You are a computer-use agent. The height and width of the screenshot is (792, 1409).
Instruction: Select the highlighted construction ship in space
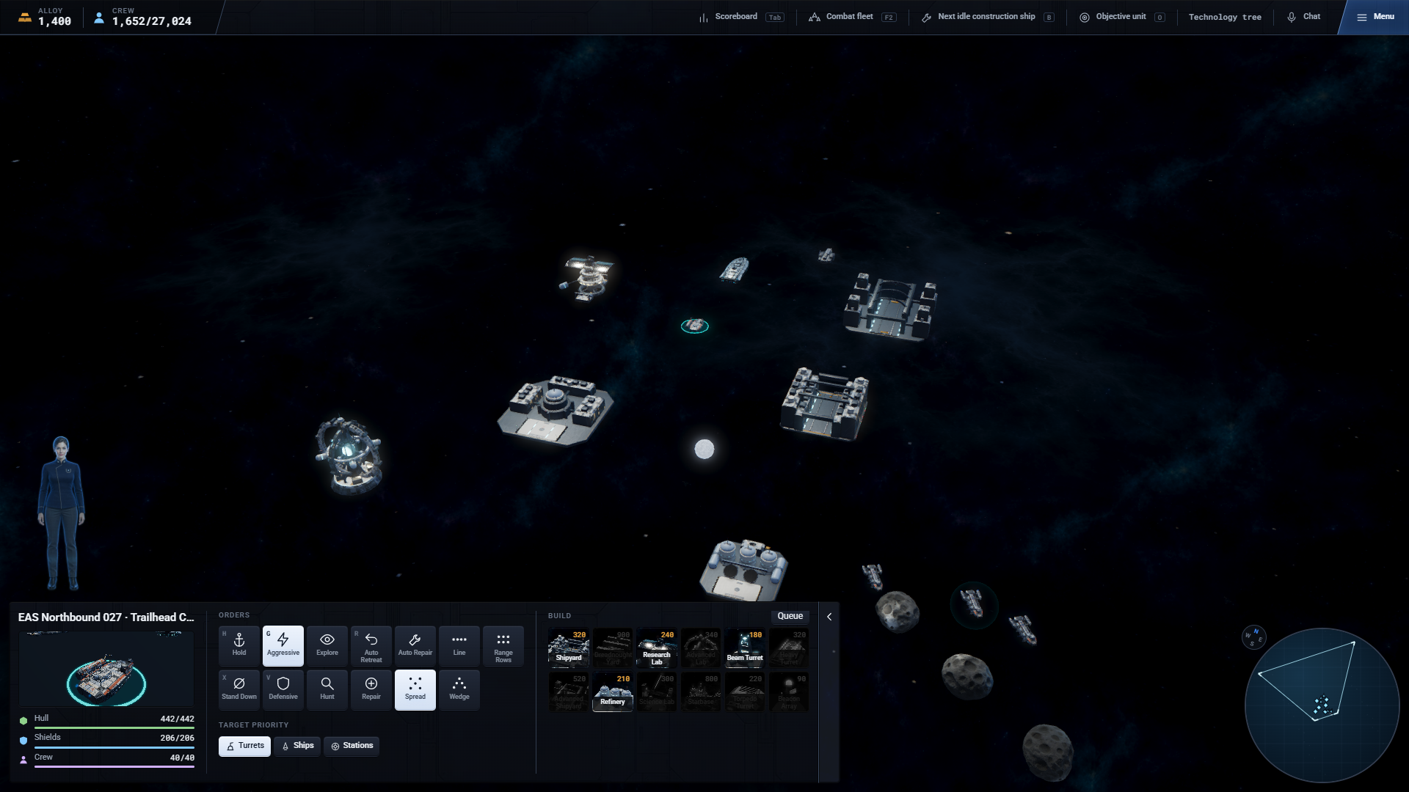694,326
